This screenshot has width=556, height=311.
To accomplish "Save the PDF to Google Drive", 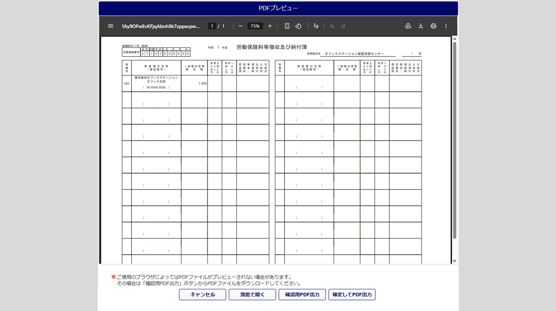I will (408, 26).
